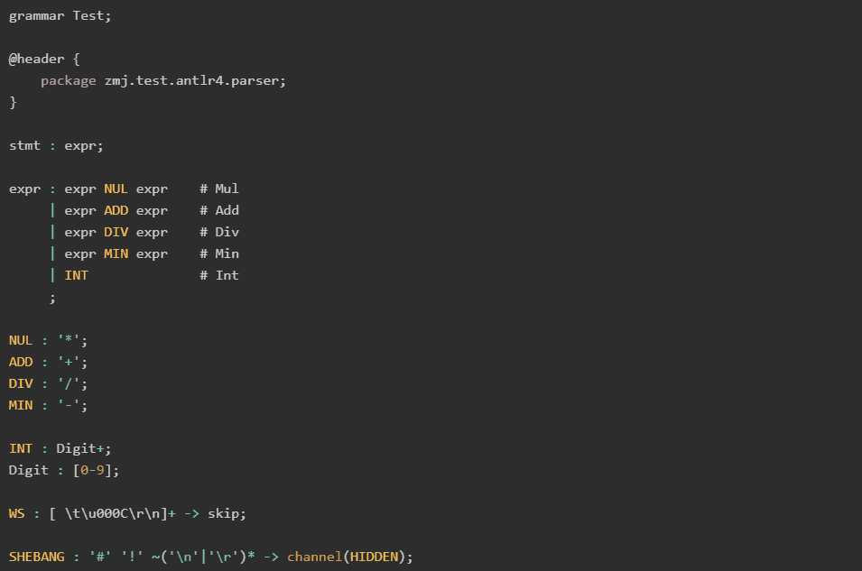Click the 'grammar' keyword on first line
862x571 pixels.
click(x=36, y=16)
